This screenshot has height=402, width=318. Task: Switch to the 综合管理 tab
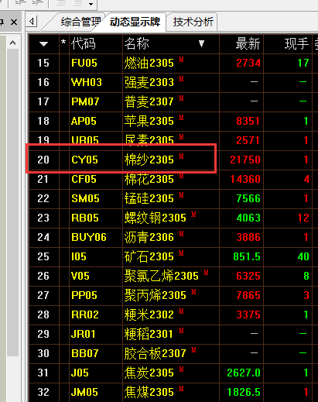pyautogui.click(x=80, y=22)
